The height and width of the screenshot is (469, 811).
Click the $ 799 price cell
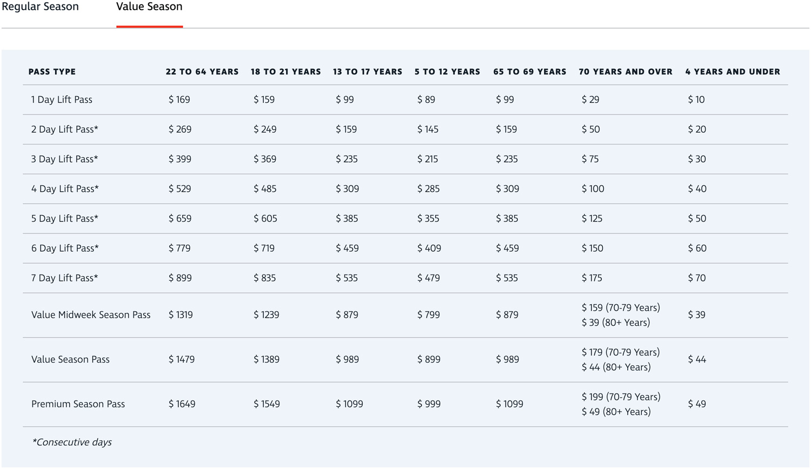[429, 315]
